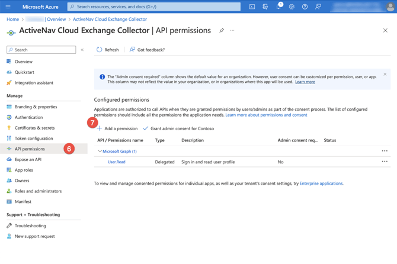397x264 pixels.
Task: Collapse the left navigation menu
Action: (82, 50)
